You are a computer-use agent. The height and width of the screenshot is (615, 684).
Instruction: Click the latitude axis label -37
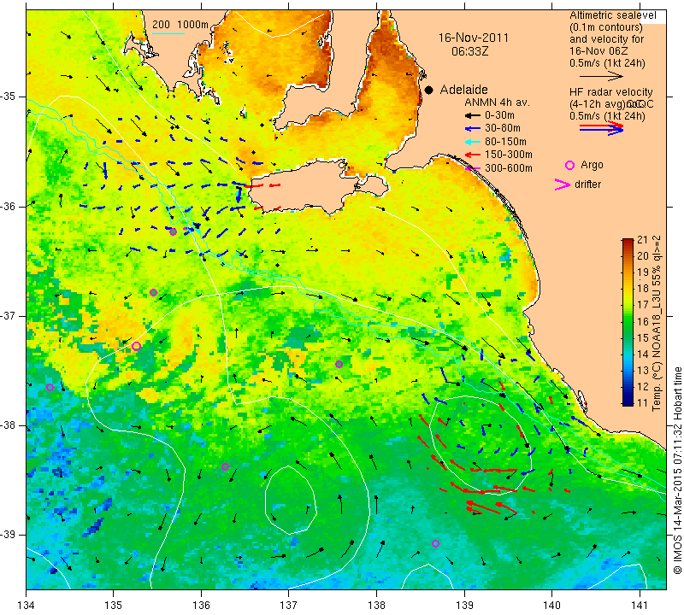pos(9,315)
